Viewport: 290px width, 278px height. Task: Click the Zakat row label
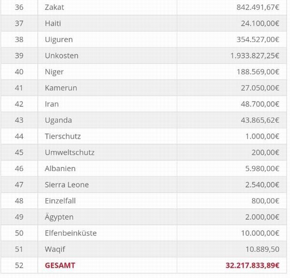tap(54, 7)
